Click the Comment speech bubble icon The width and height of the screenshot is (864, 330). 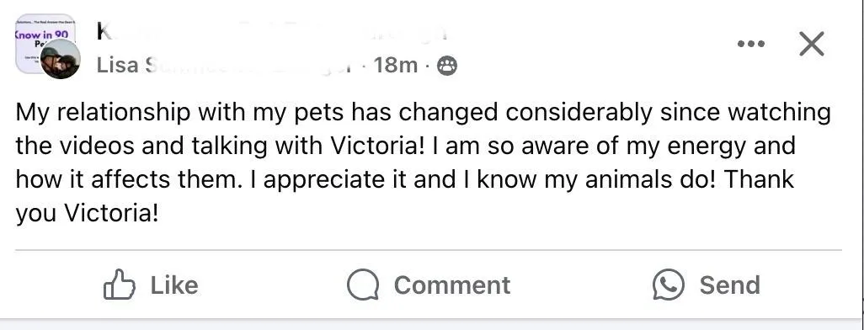pyautogui.click(x=363, y=285)
